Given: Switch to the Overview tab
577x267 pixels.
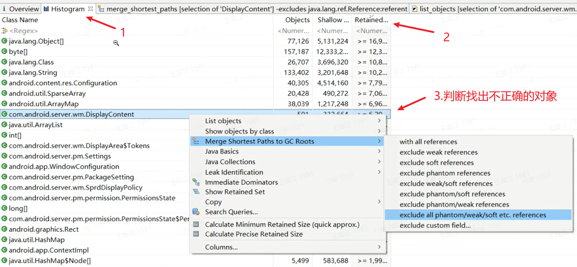Looking at the screenshot, I should pyautogui.click(x=21, y=9).
